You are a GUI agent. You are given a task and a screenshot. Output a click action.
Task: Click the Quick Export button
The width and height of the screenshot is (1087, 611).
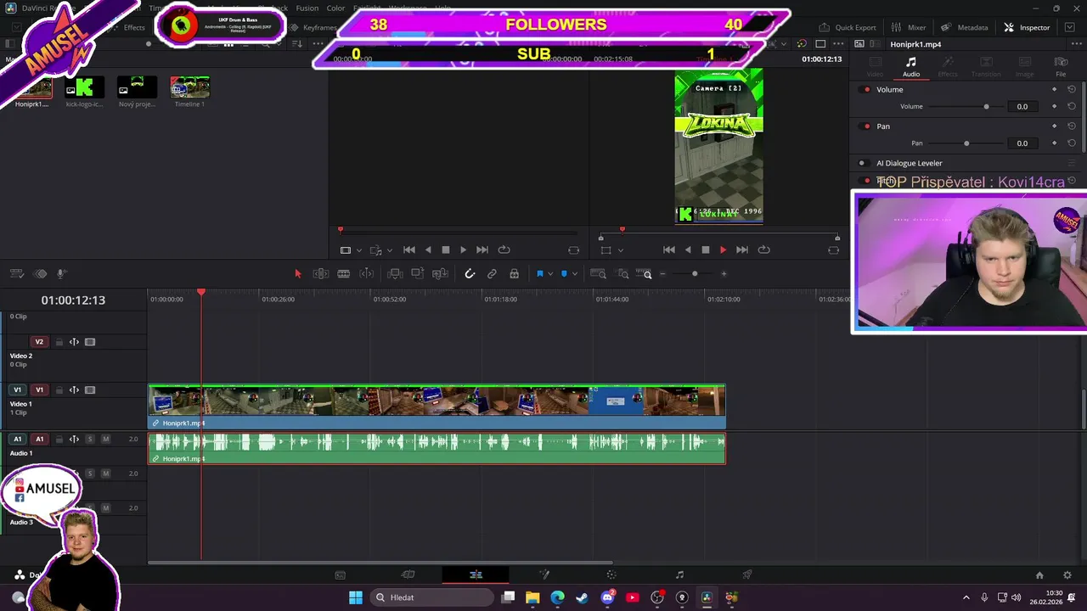tap(847, 27)
